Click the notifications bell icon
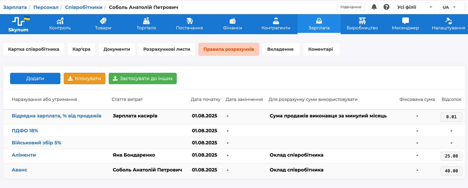This screenshot has width=468, height=188. point(374,7)
